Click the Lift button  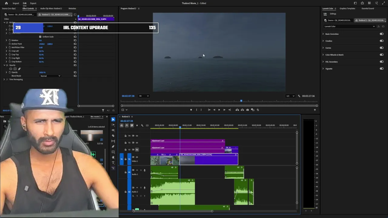click(x=237, y=110)
